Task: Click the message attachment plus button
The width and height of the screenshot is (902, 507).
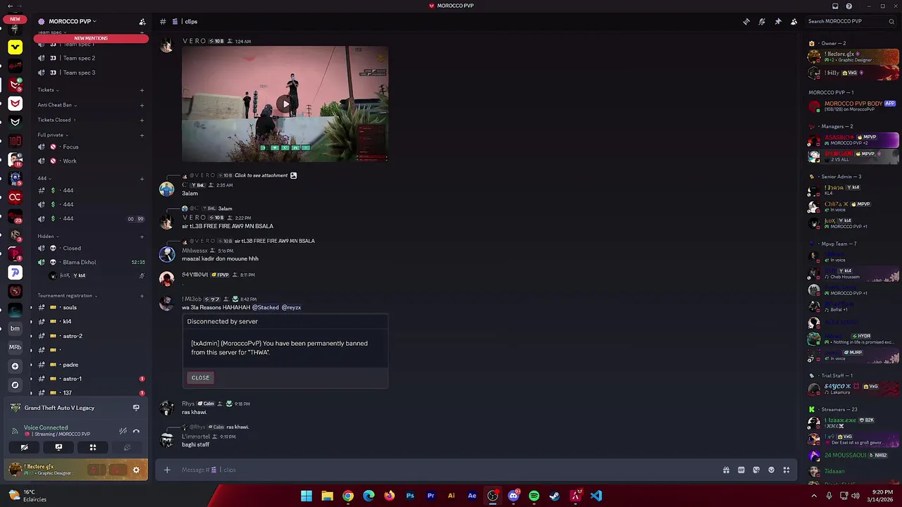Action: (x=167, y=470)
